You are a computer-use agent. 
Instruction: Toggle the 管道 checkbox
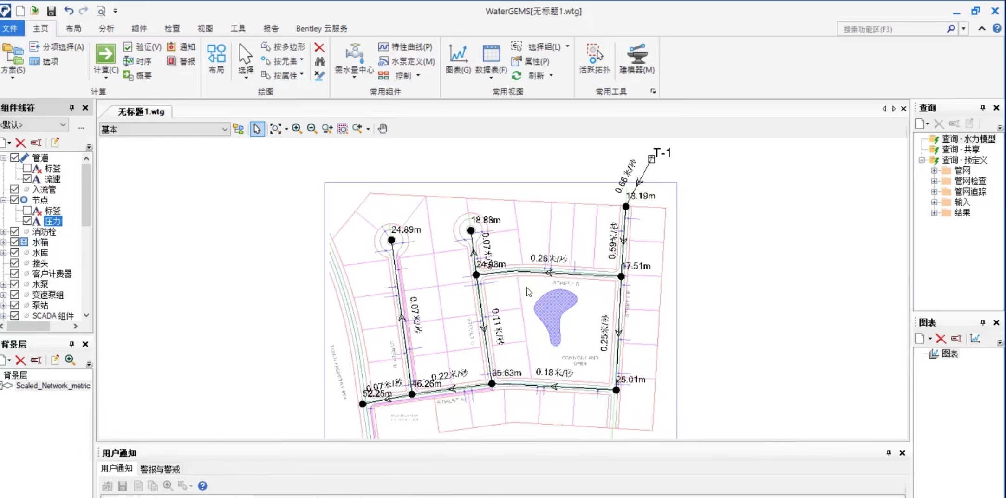click(x=15, y=157)
